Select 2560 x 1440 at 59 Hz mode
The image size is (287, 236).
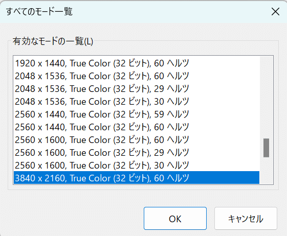click(x=137, y=114)
